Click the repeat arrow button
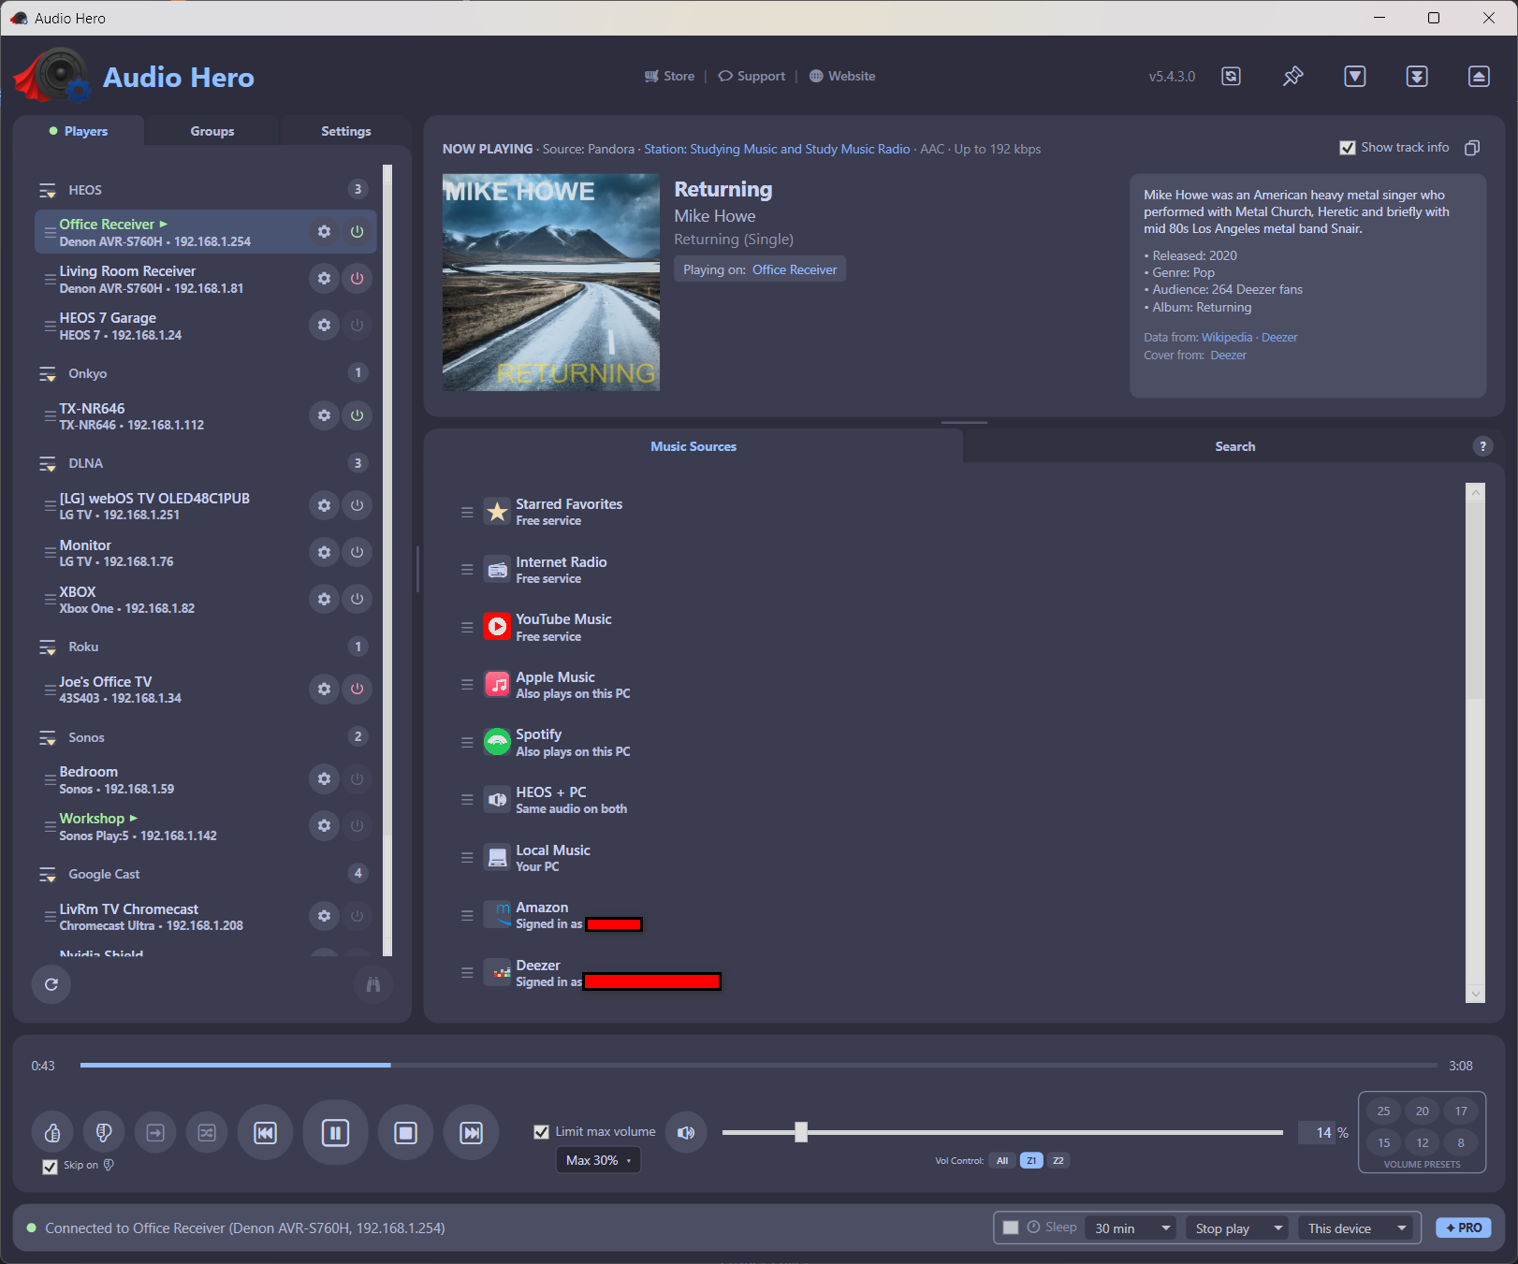 (155, 1133)
